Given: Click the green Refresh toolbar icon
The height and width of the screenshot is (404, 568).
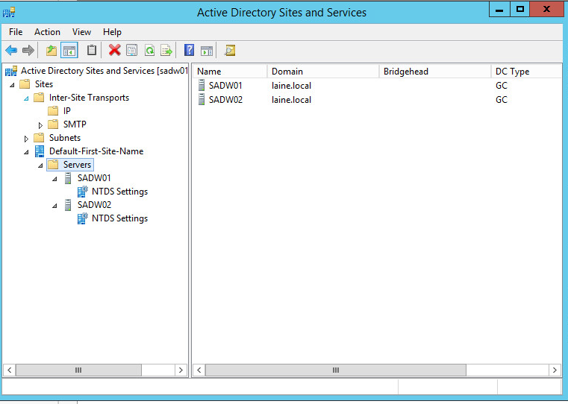Looking at the screenshot, I should (149, 50).
